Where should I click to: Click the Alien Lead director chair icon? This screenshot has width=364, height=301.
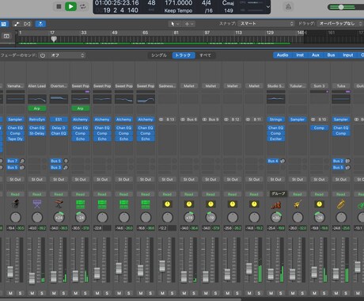(x=37, y=204)
